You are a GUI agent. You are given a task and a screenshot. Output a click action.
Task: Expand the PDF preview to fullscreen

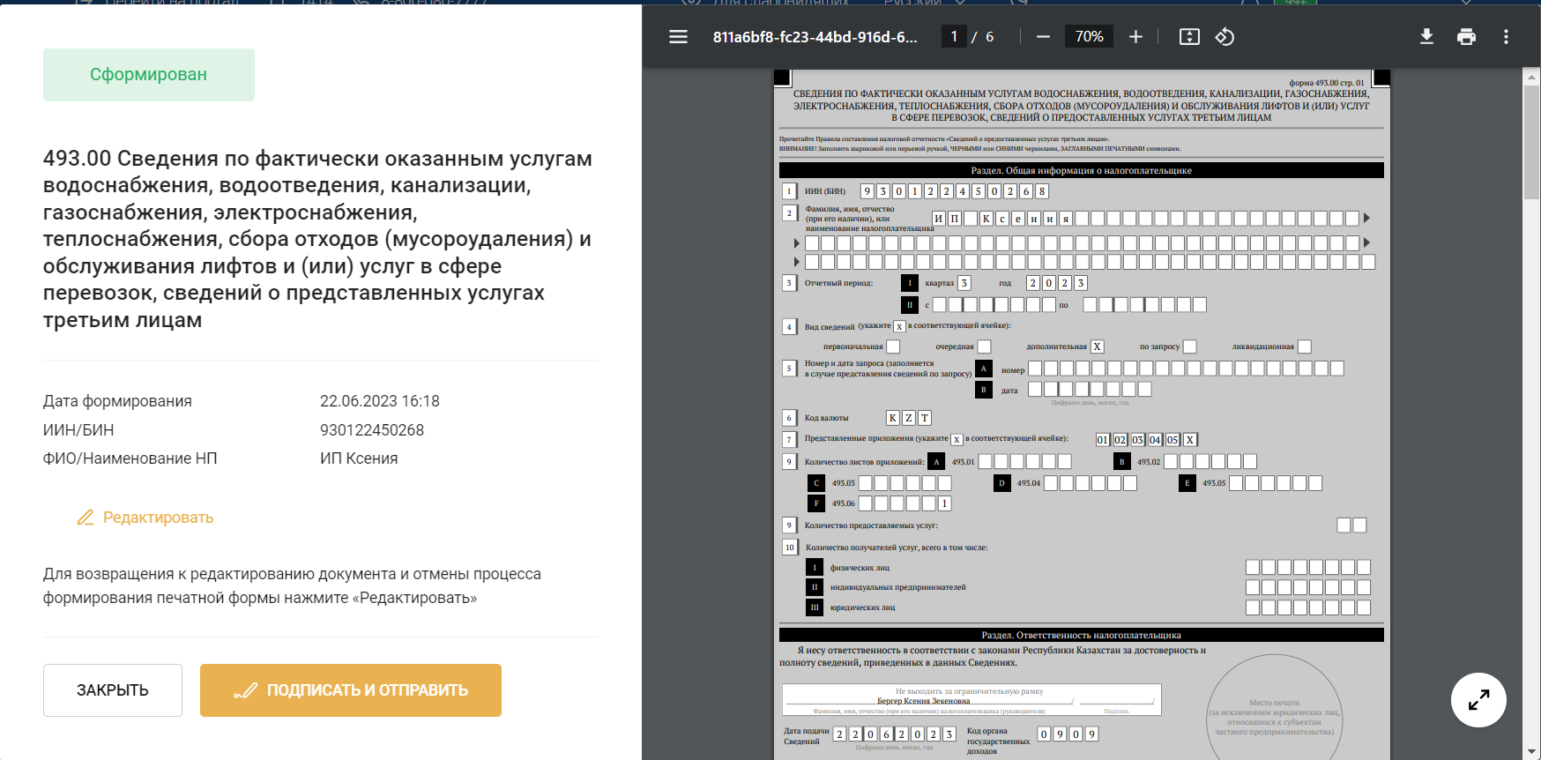click(x=1478, y=700)
